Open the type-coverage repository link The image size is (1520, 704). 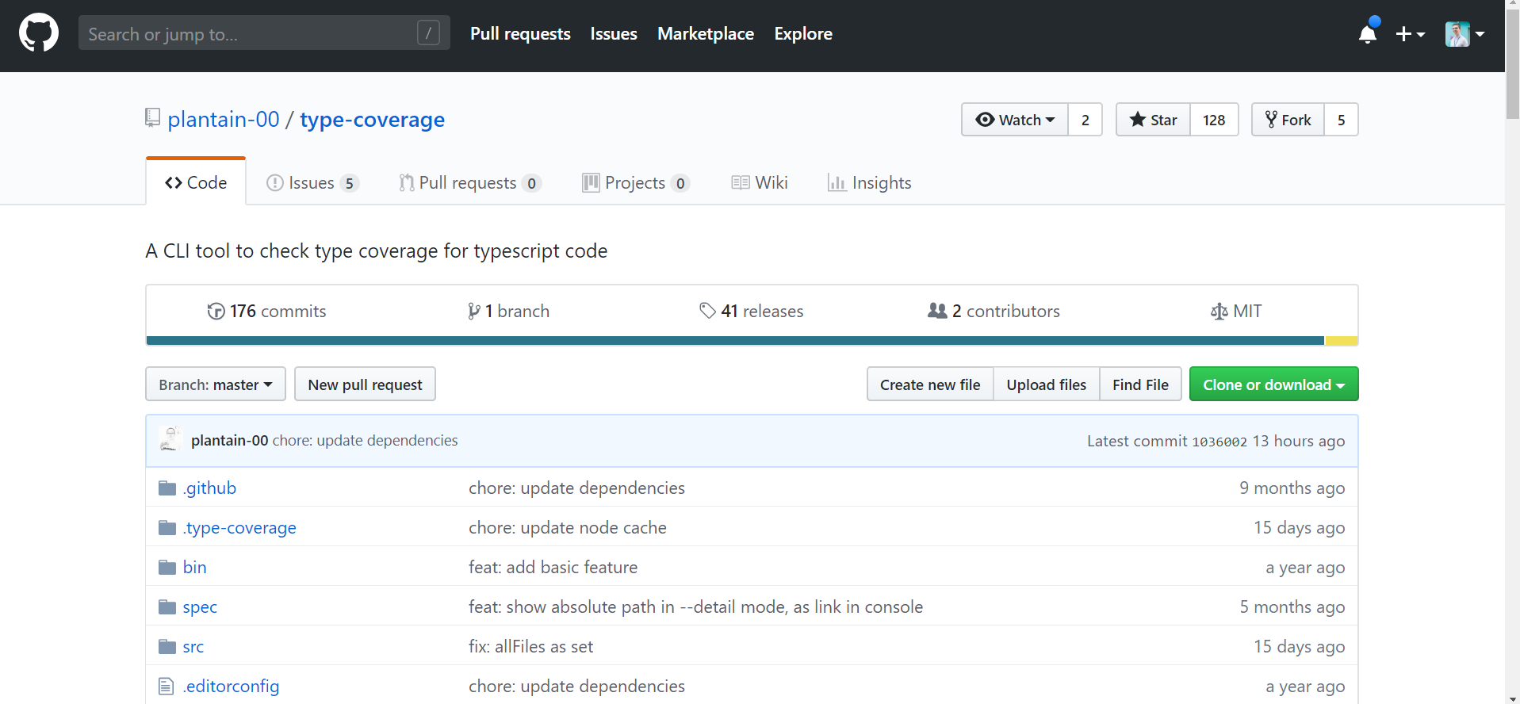click(372, 119)
